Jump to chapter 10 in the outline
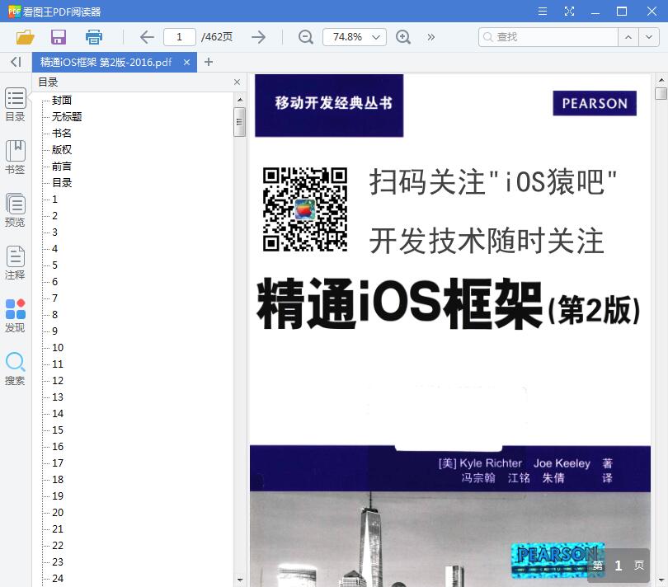Image resolution: width=668 pixels, height=587 pixels. pos(58,348)
